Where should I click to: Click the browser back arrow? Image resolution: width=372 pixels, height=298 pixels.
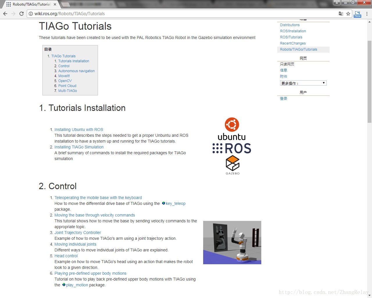click(5, 14)
